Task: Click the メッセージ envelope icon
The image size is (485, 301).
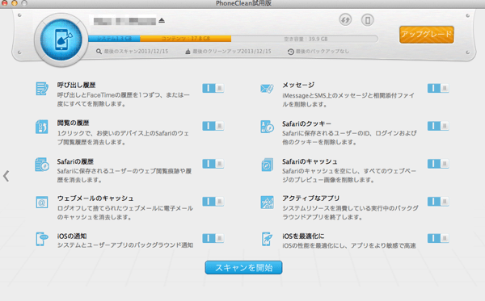Action: pos(267,89)
